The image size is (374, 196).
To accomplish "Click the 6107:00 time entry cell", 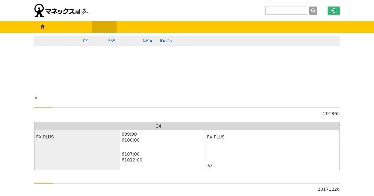I will point(162,157).
